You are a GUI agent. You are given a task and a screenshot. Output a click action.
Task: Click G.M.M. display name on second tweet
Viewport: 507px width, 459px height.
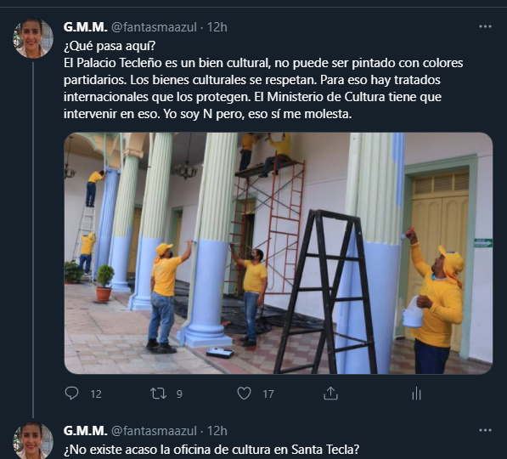point(86,431)
